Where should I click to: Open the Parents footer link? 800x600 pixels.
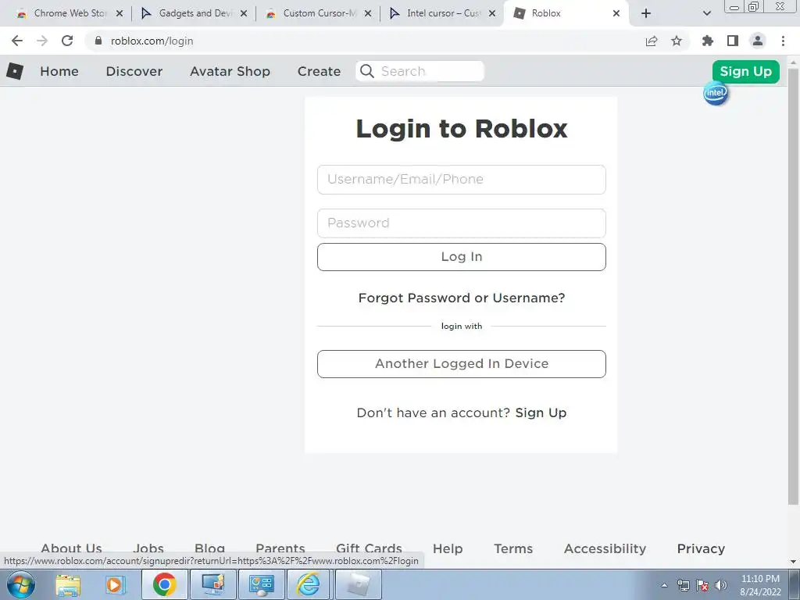click(x=280, y=548)
